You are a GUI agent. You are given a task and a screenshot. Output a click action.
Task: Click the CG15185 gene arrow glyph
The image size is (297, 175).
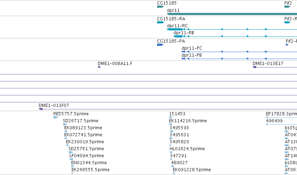(x=161, y=7)
